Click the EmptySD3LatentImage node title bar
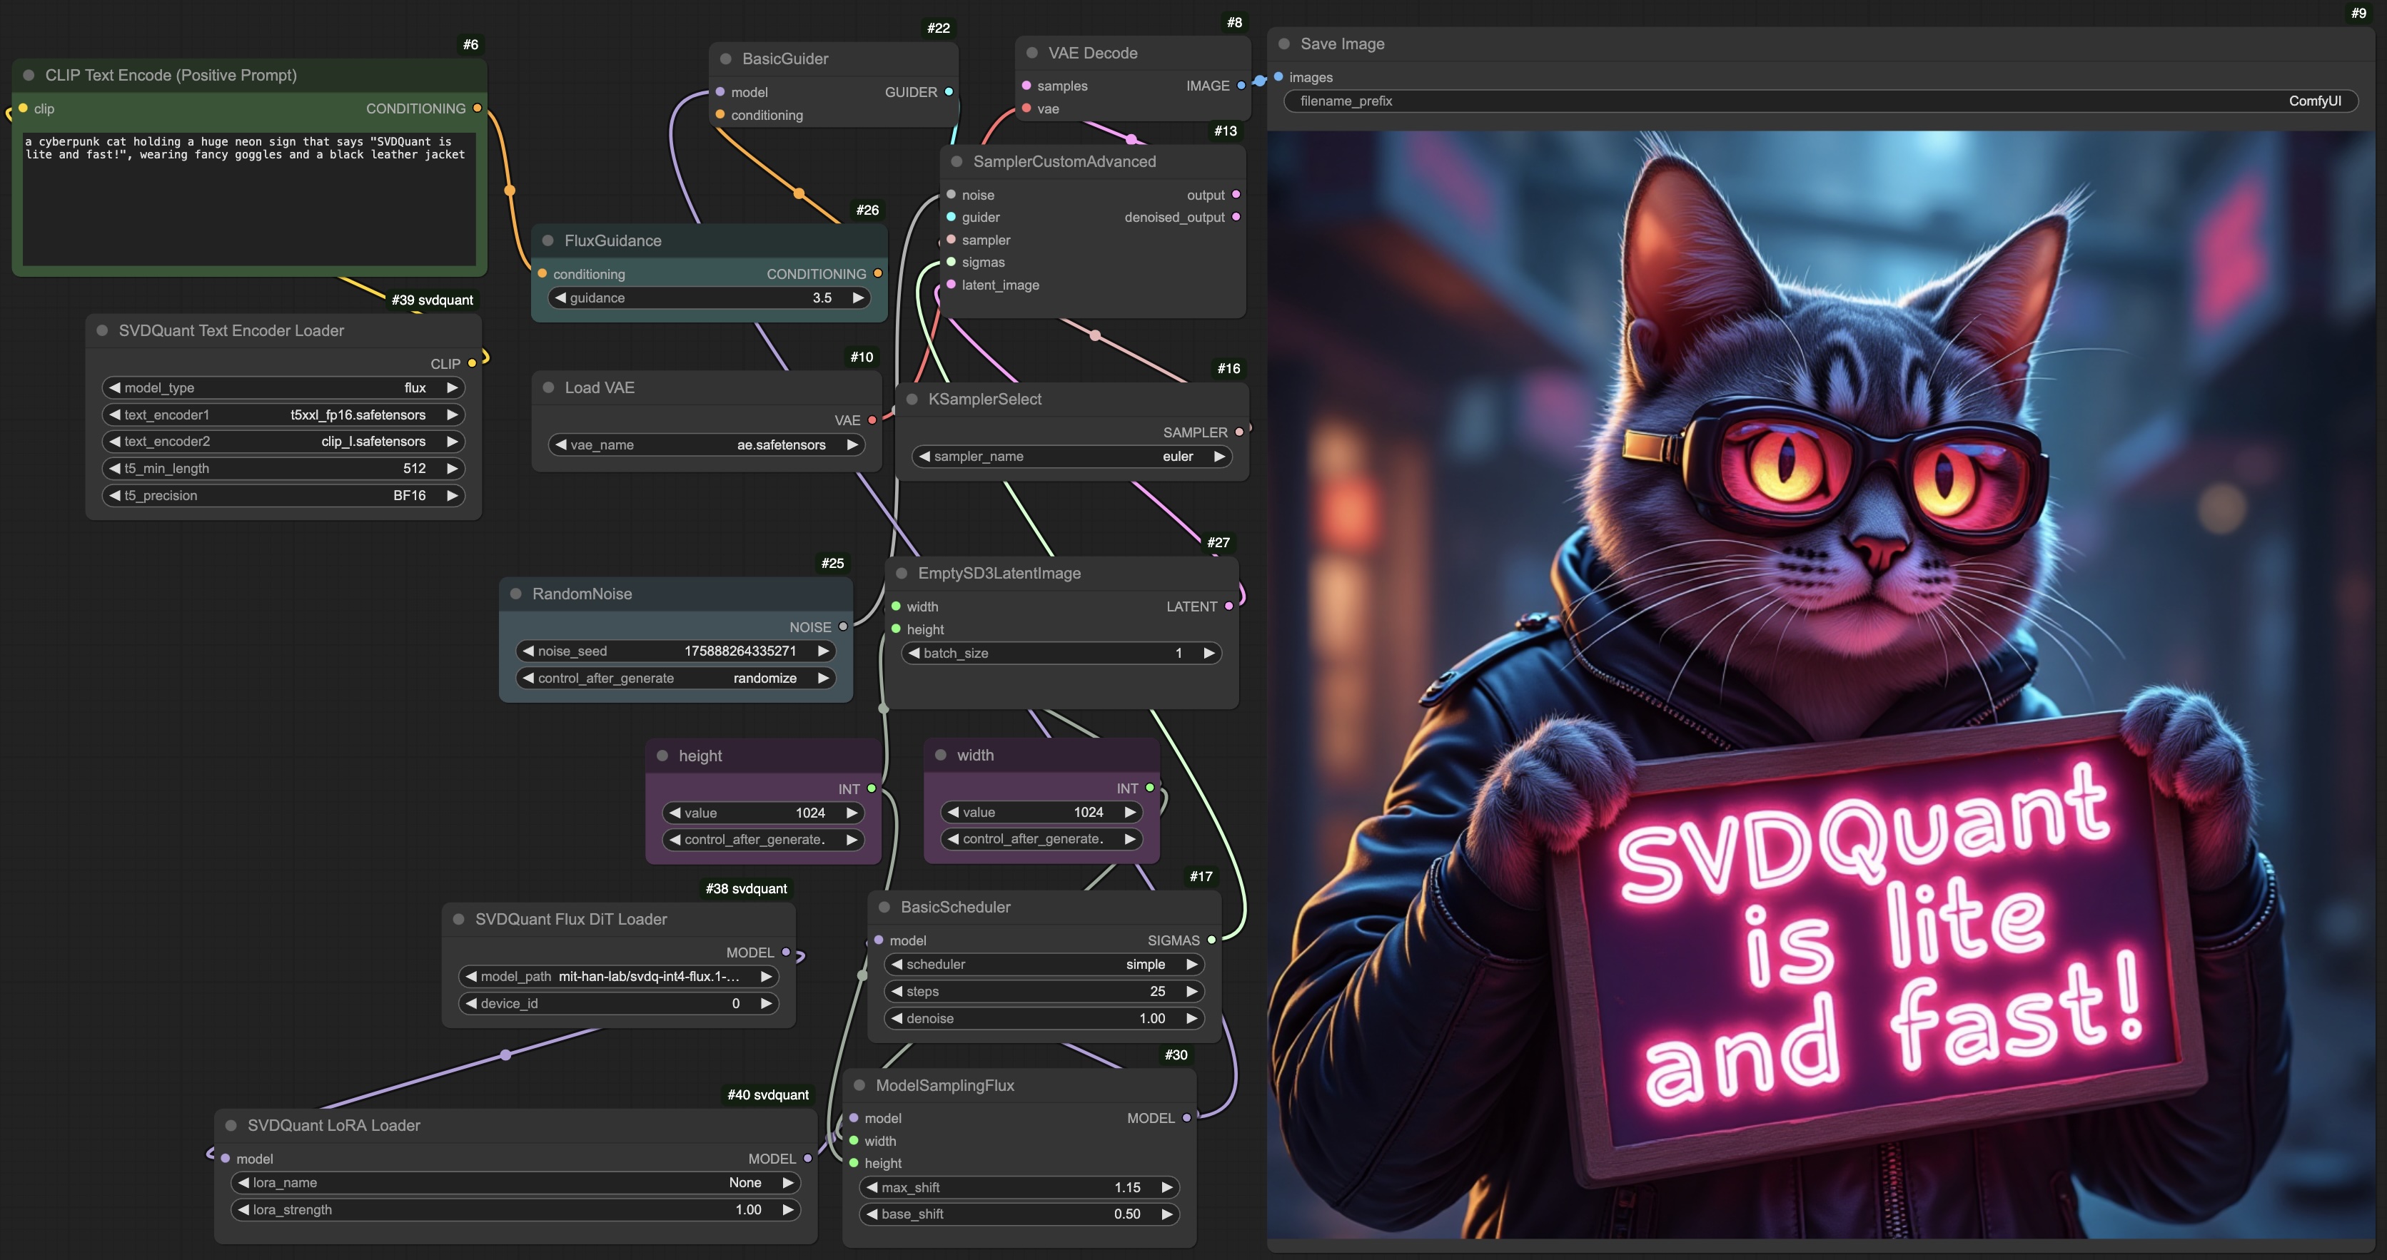This screenshot has width=2387, height=1260. click(x=999, y=574)
